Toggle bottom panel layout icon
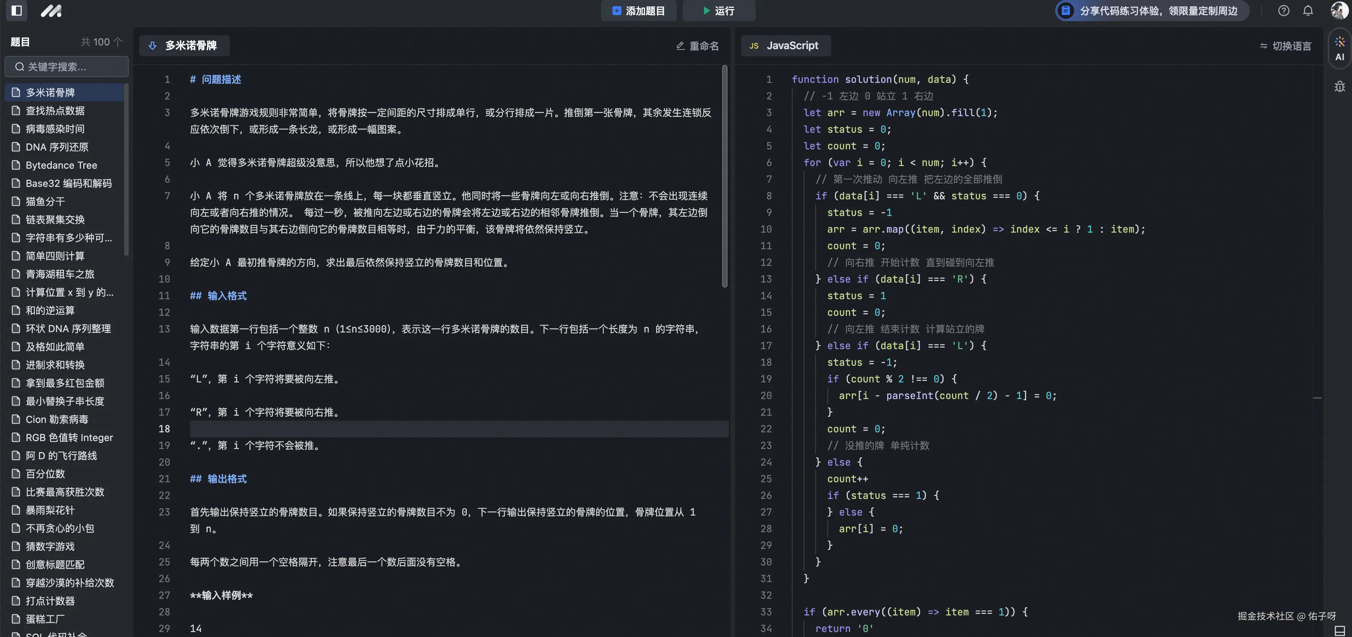The width and height of the screenshot is (1352, 637). [1340, 630]
